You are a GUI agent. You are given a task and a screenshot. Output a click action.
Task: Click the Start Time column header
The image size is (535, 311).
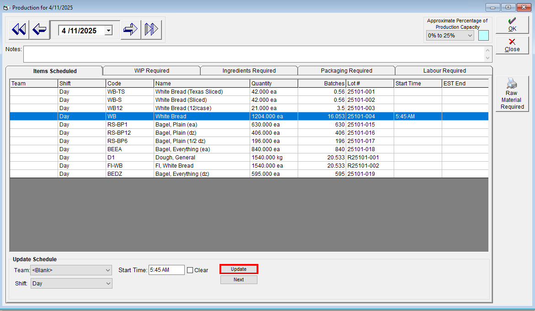(418, 84)
